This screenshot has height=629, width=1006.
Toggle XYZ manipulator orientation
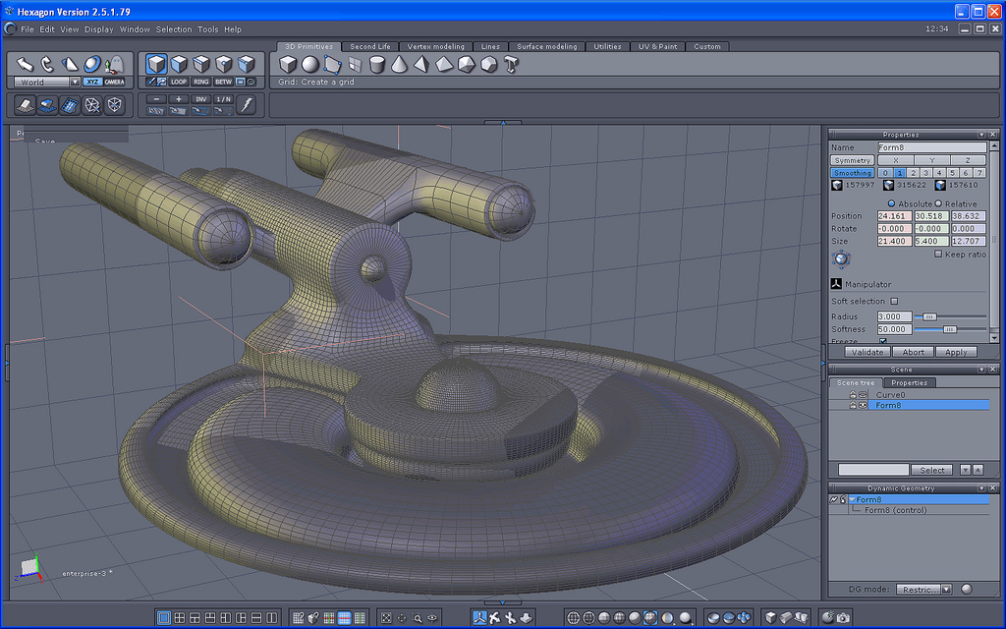tap(93, 82)
